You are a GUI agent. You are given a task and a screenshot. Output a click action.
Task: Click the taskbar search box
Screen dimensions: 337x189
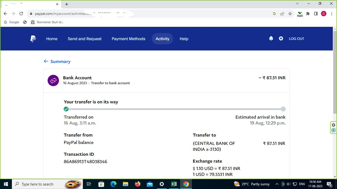(47, 184)
